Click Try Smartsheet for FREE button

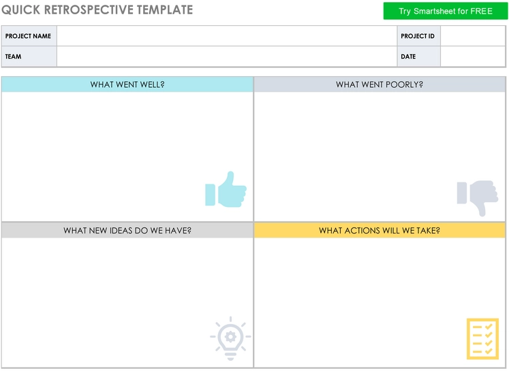pos(446,11)
